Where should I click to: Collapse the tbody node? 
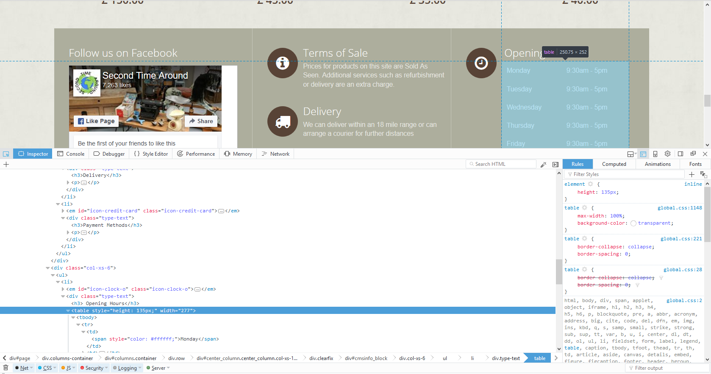click(x=73, y=318)
